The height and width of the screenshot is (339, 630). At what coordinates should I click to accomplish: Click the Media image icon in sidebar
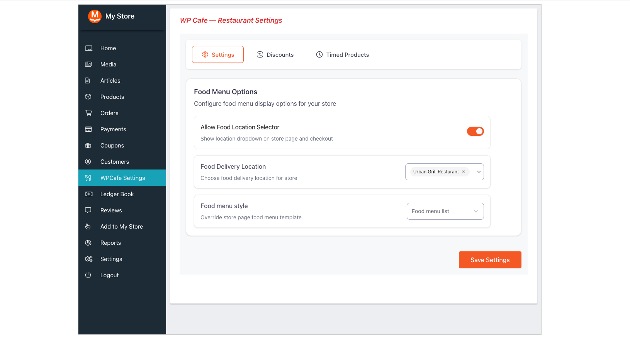pyautogui.click(x=88, y=64)
